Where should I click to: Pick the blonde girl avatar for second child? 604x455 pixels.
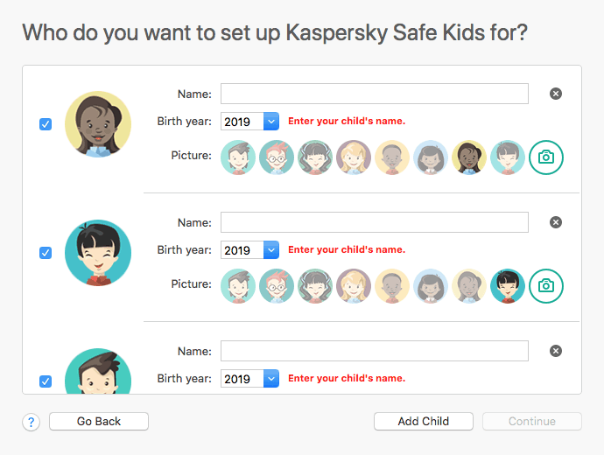click(x=354, y=286)
